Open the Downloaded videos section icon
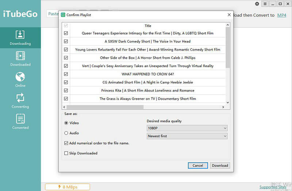 coord(20,56)
